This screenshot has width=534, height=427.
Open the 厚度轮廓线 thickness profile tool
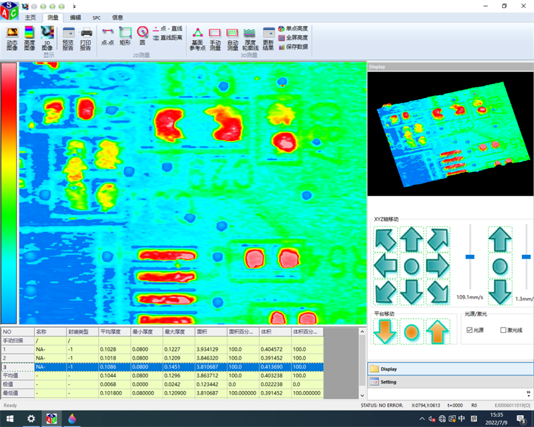(250, 38)
